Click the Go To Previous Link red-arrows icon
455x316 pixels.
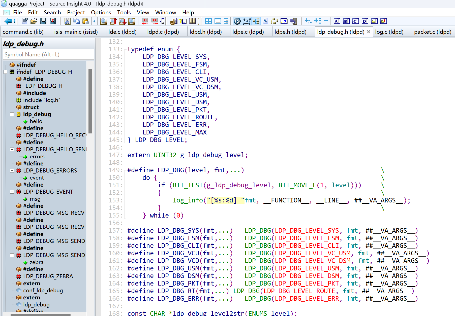click(x=145, y=21)
